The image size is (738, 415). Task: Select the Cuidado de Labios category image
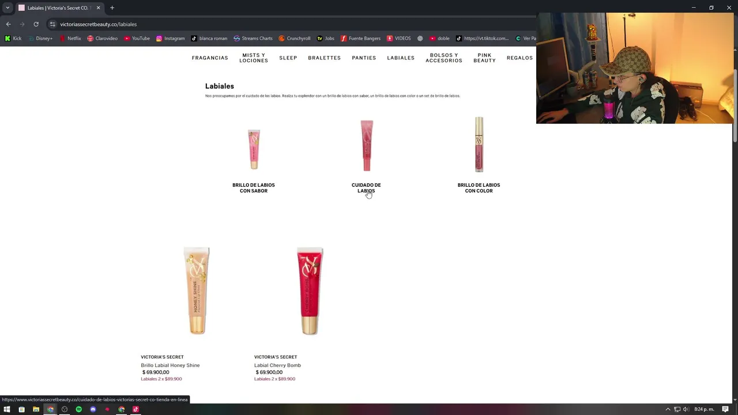pos(367,145)
